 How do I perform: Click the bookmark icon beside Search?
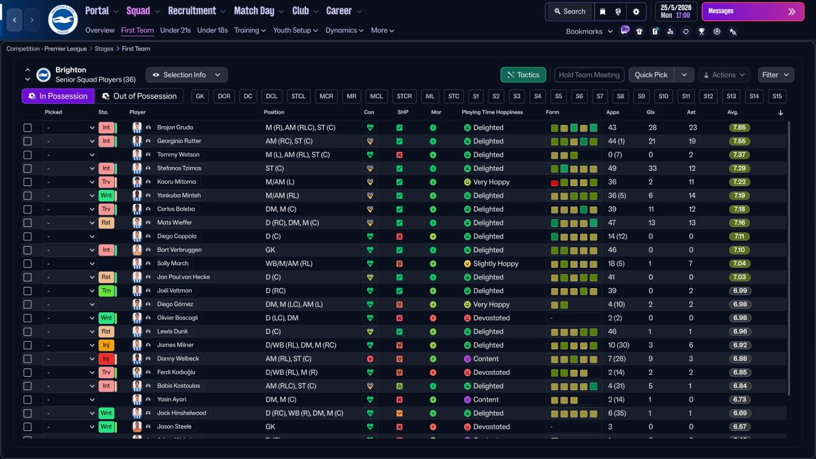(x=602, y=11)
